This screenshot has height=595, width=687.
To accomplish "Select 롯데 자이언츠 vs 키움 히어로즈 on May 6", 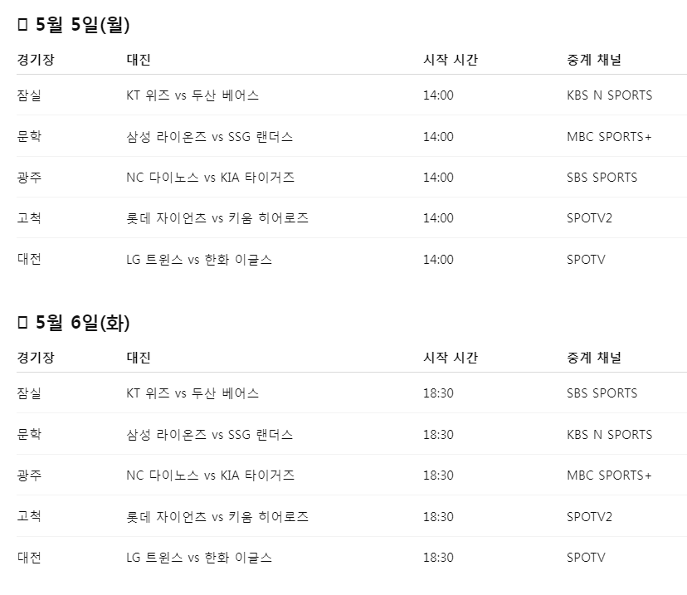I will click(217, 516).
